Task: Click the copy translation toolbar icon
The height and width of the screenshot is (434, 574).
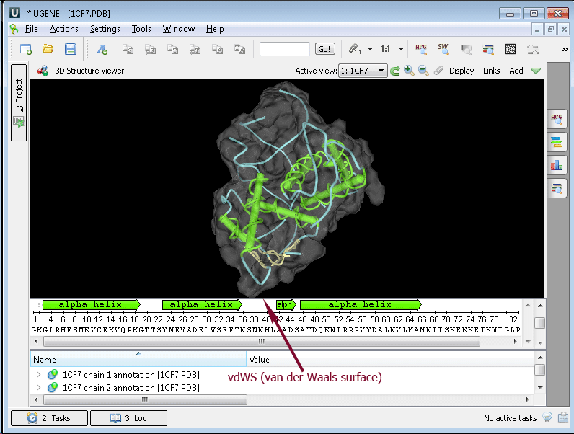Action: click(x=172, y=49)
